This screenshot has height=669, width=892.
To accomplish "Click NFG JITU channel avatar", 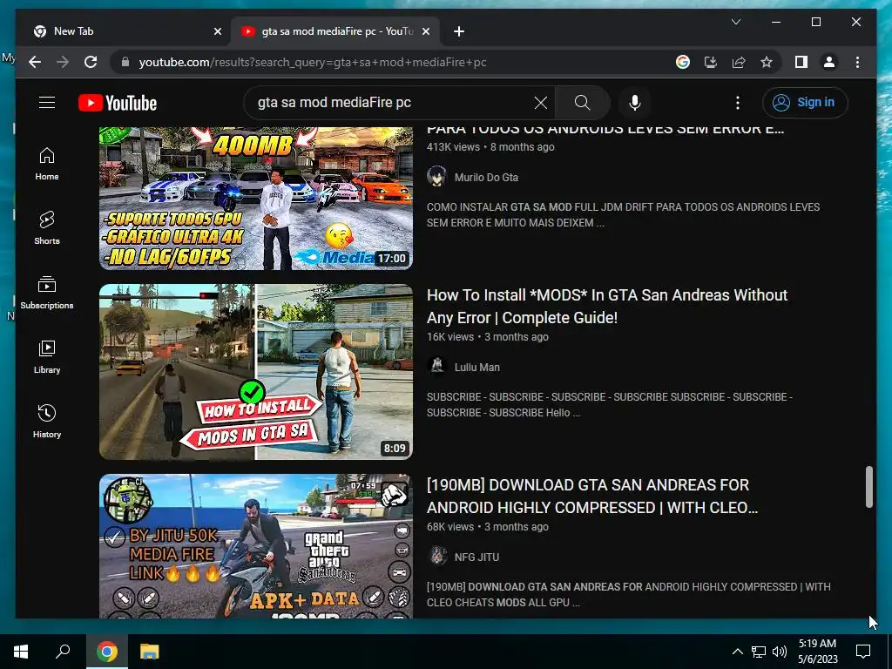I will 437,557.
